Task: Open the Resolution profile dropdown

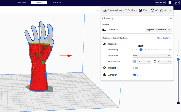Action: 158,30
